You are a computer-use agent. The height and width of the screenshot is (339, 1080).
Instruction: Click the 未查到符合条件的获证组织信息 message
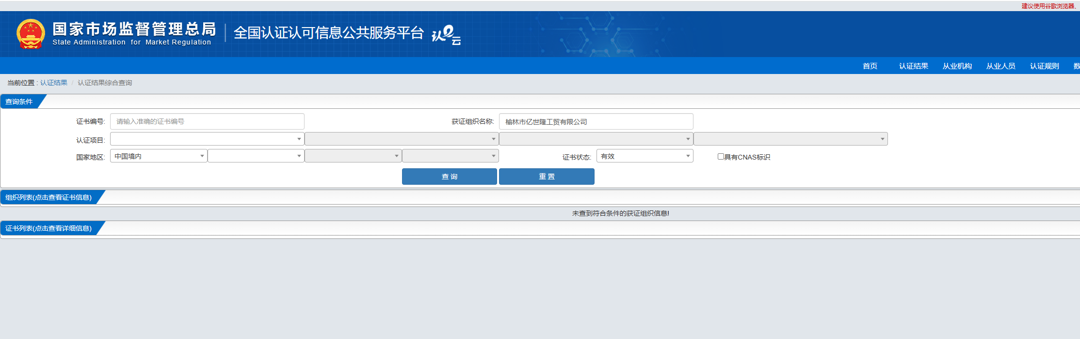621,213
